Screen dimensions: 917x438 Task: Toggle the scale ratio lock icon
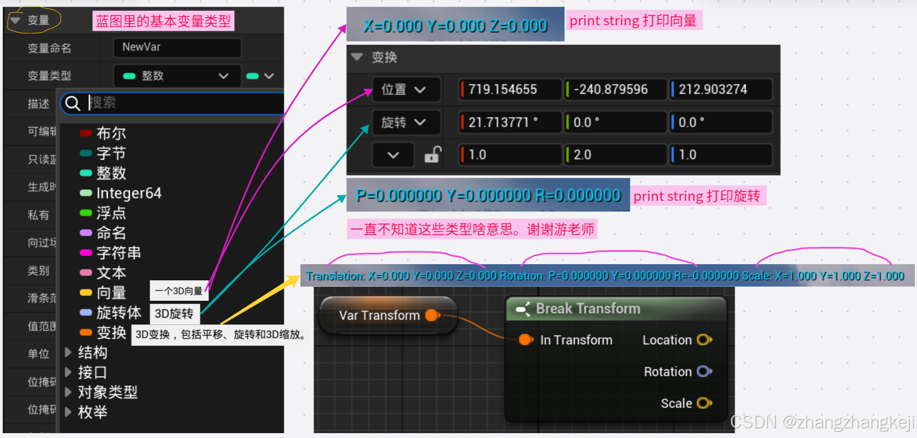tap(433, 155)
